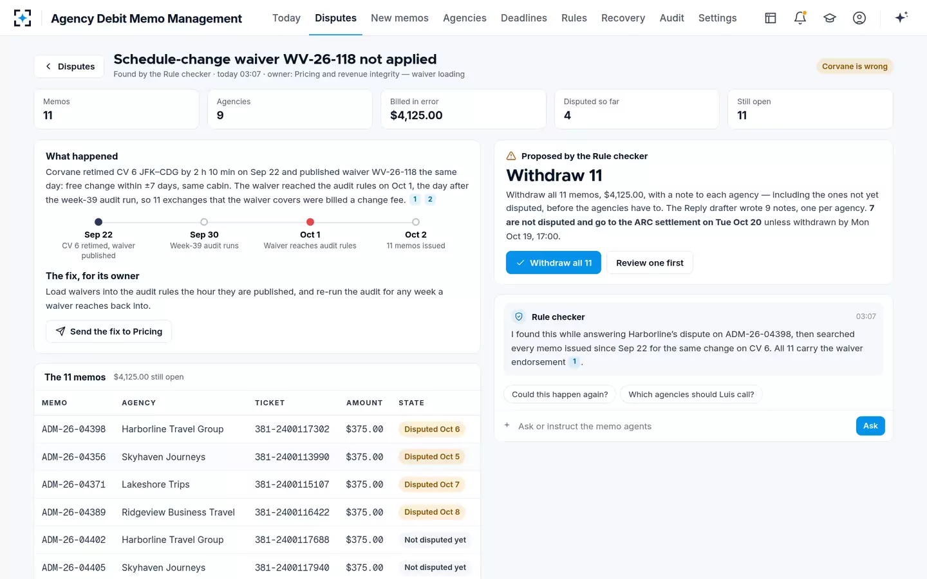Open the Recovery tab
This screenshot has height=579, width=927.
point(623,18)
